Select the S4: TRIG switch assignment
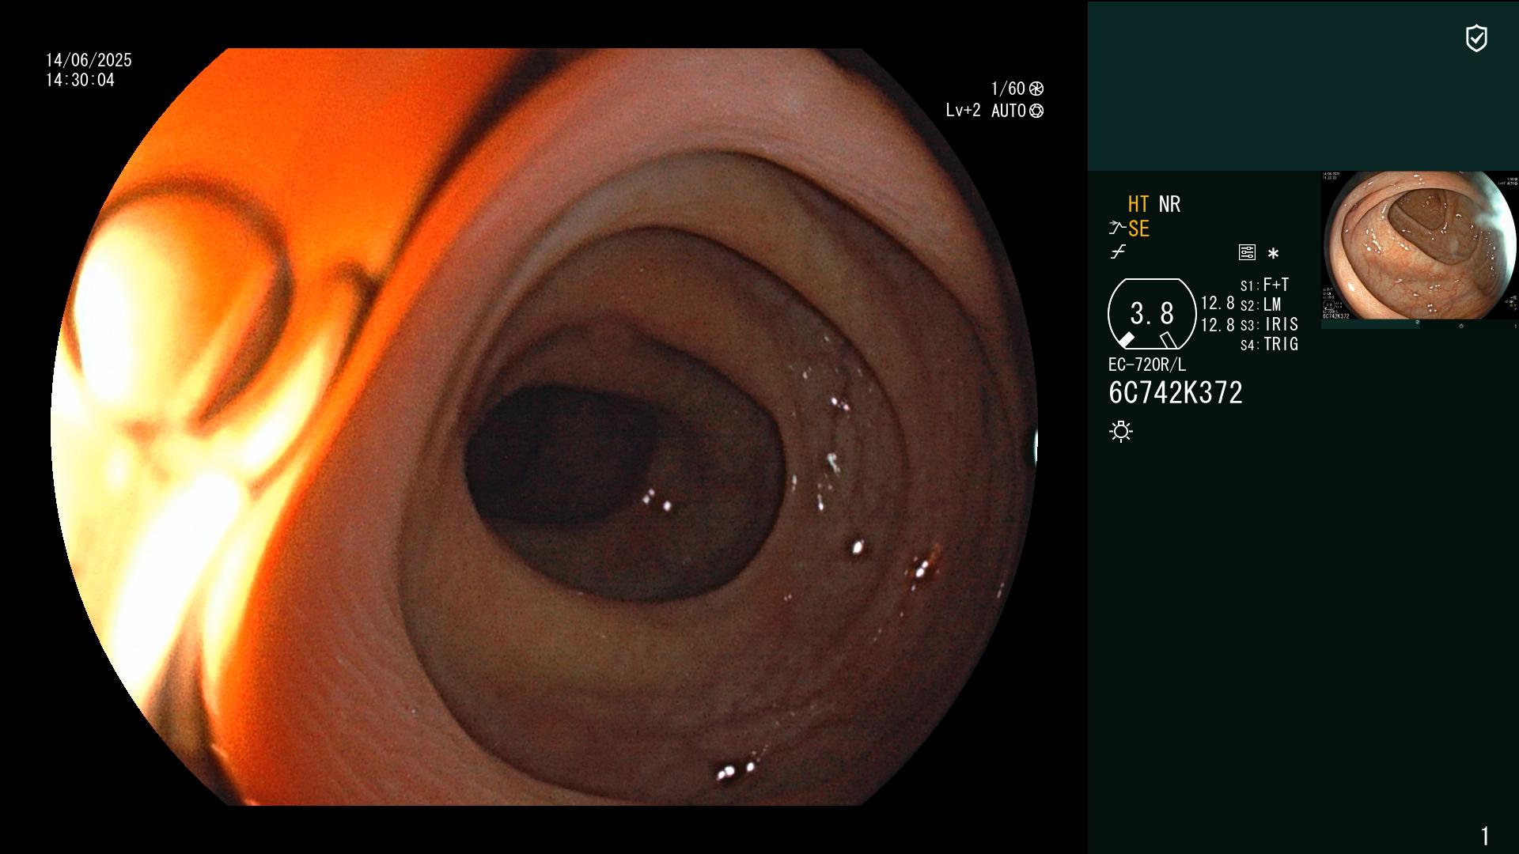Image resolution: width=1519 pixels, height=854 pixels. 1270,344
